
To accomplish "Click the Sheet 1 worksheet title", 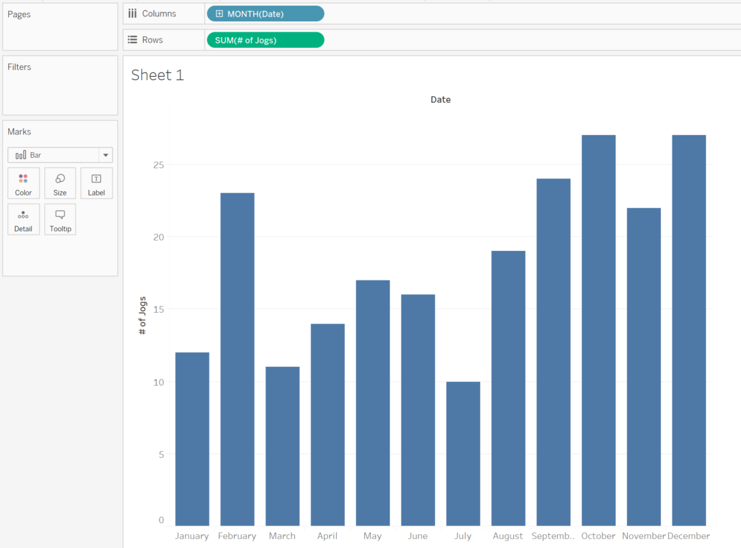I will (x=157, y=75).
